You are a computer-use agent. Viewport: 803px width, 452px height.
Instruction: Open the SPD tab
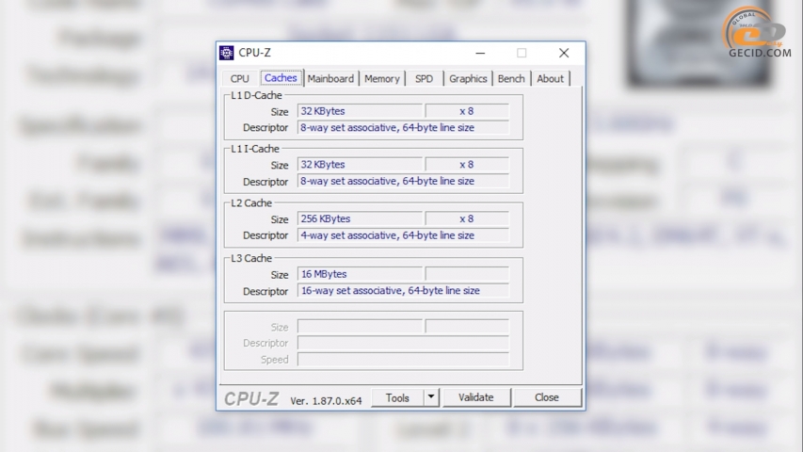[x=424, y=79]
